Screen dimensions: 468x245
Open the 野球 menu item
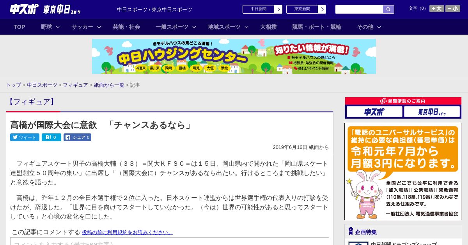click(x=46, y=27)
